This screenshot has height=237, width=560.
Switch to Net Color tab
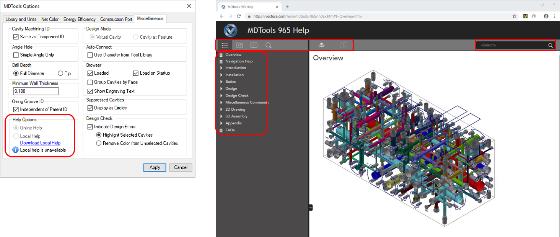coord(50,19)
